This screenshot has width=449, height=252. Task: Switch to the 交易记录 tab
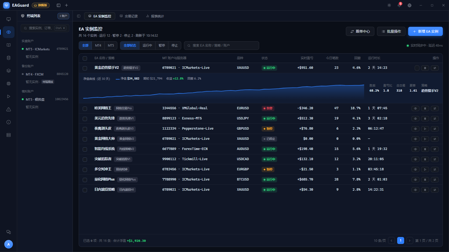pyautogui.click(x=129, y=16)
